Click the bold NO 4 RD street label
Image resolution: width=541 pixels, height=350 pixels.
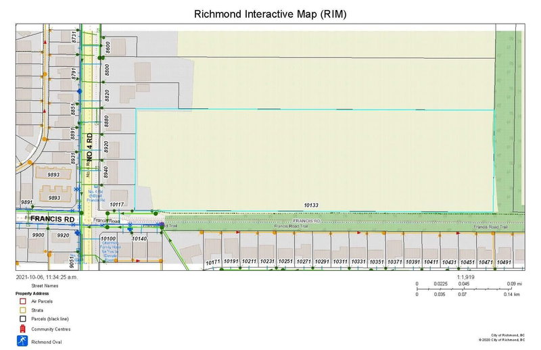pos(89,147)
